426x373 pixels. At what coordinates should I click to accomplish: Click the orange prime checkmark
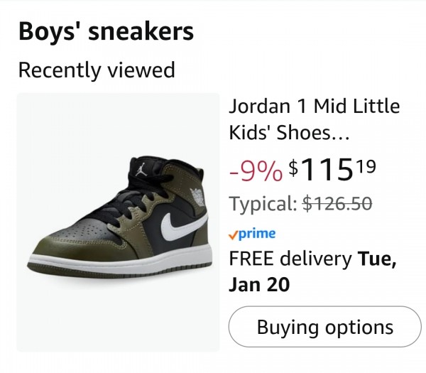click(234, 234)
